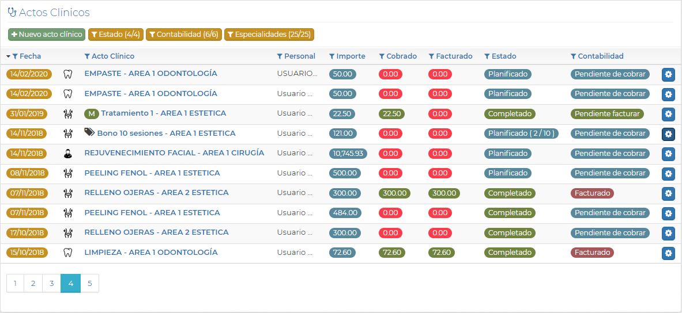682x313 pixels.
Task: Click tag icon beside Bono 10 sesiones
Action: (89, 132)
